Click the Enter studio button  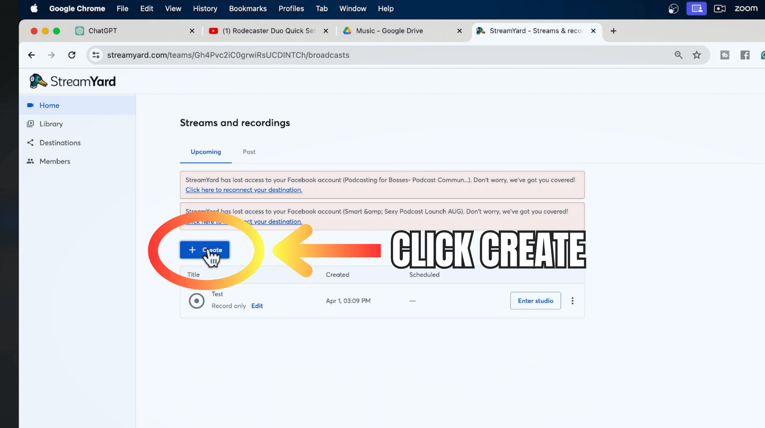click(535, 301)
